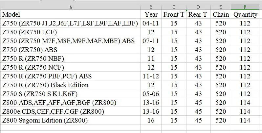Click the Chain header cell
This screenshot has width=262, height=133.
221,14
